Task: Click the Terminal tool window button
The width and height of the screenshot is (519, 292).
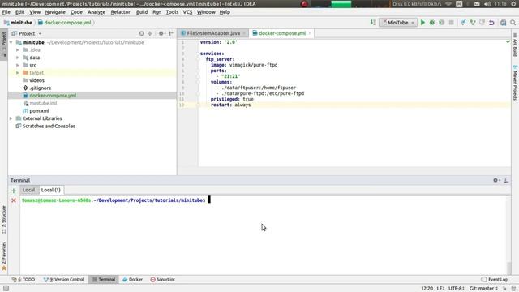Action: click(104, 280)
